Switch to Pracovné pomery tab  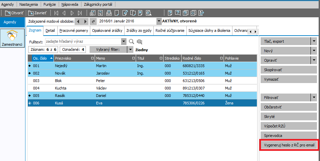pos(74,31)
